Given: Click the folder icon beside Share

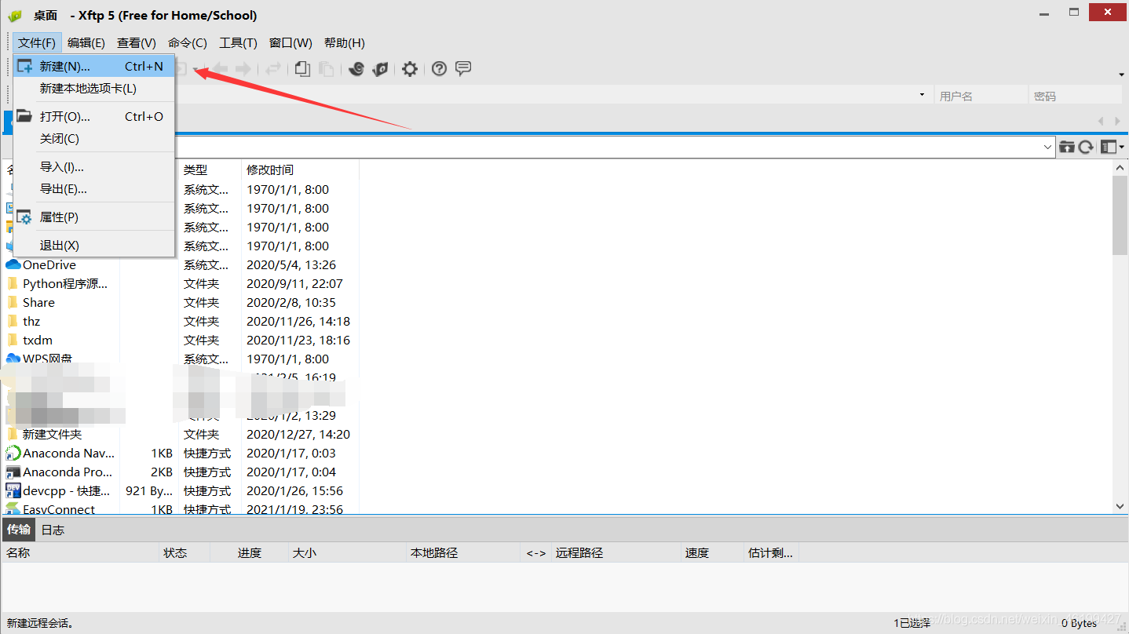Looking at the screenshot, I should (13, 302).
